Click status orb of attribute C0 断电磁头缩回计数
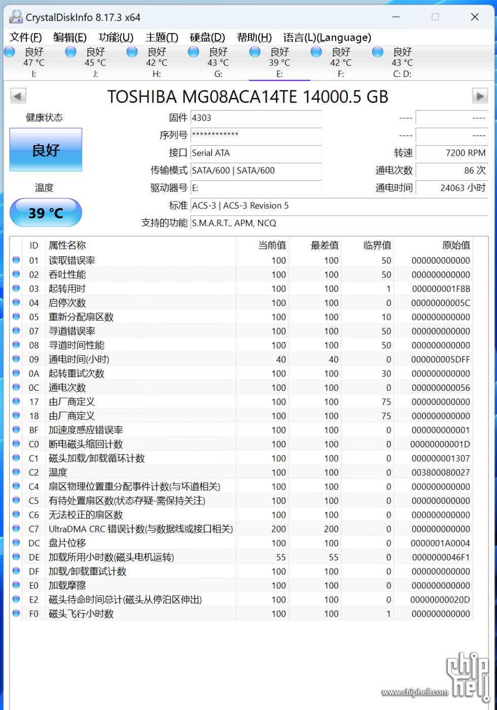The image size is (497, 710). 16,444
